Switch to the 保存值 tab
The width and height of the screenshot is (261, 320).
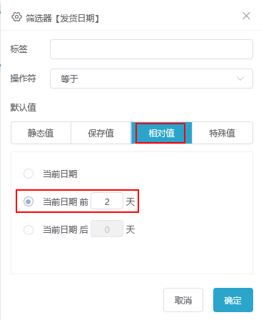click(101, 133)
